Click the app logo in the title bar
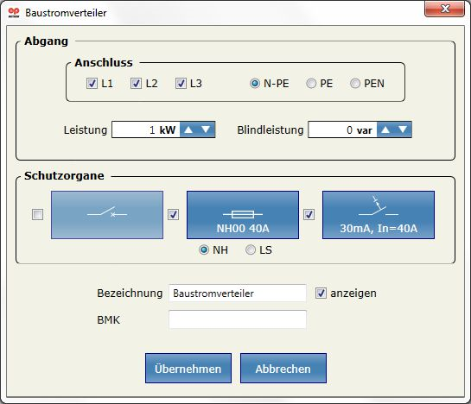Image resolution: width=471 pixels, height=404 pixels. point(14,13)
